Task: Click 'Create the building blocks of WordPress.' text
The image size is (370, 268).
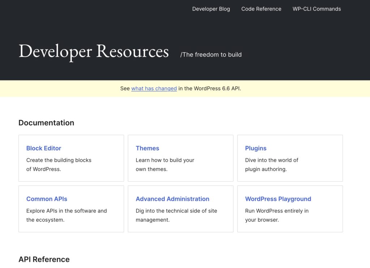Action: tap(59, 164)
